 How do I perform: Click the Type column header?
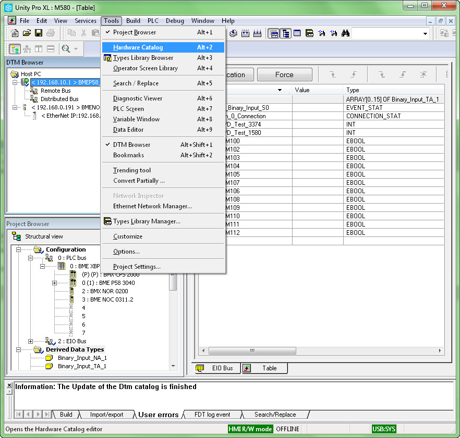point(393,90)
